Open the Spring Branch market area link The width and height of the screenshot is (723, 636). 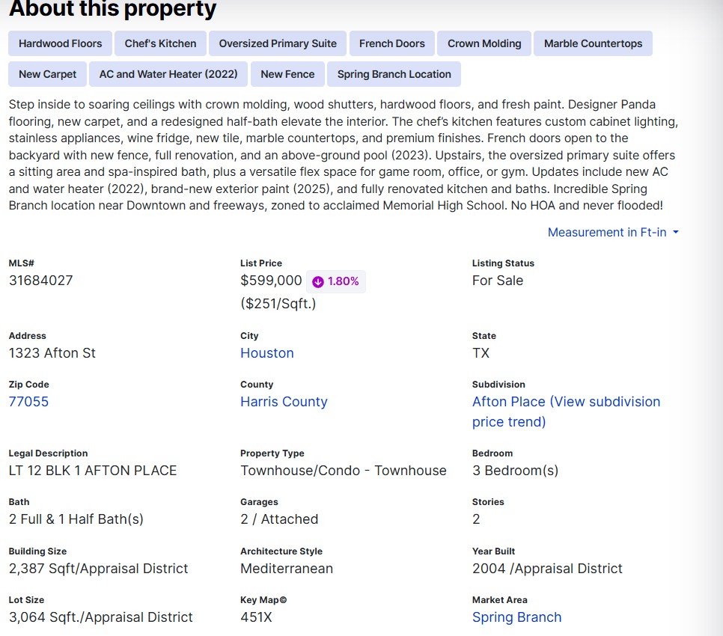click(x=516, y=617)
